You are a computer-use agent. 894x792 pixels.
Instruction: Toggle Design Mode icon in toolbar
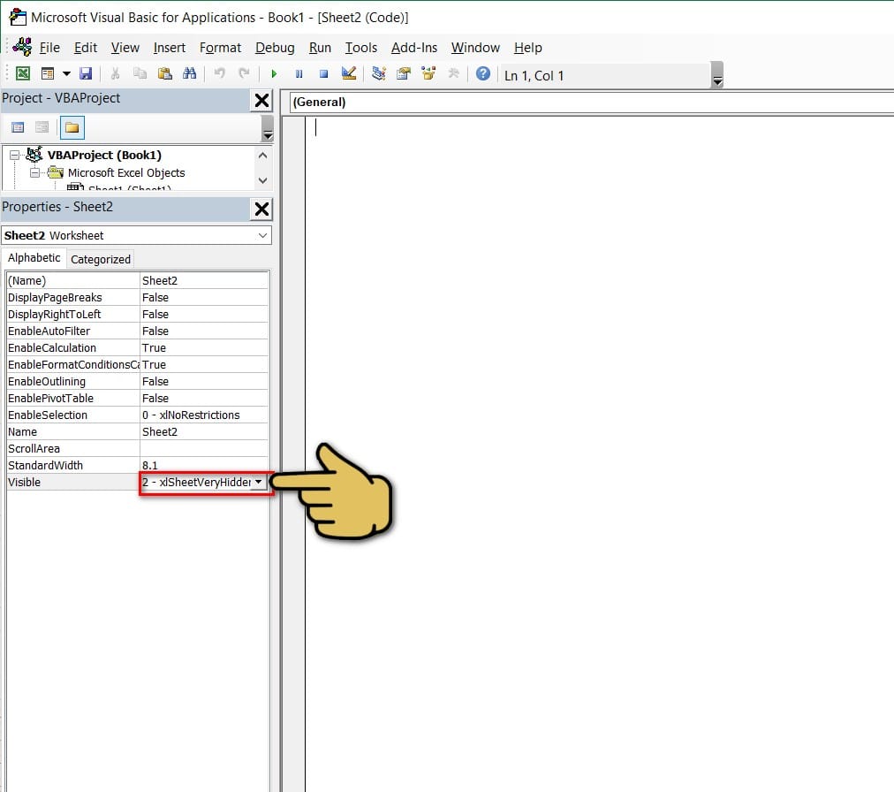tap(348, 74)
